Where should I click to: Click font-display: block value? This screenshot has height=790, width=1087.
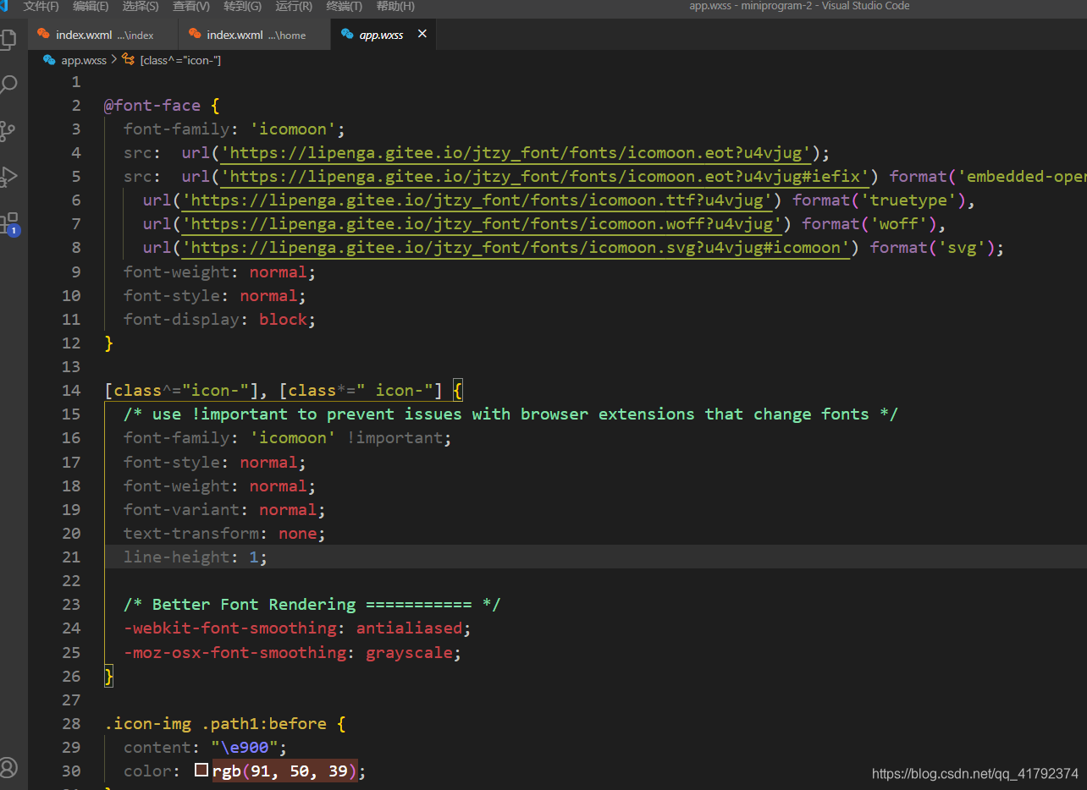pos(283,320)
